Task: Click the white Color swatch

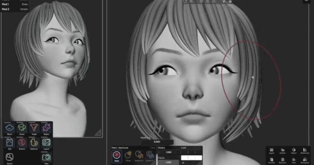Action: pyautogui.click(x=191, y=158)
